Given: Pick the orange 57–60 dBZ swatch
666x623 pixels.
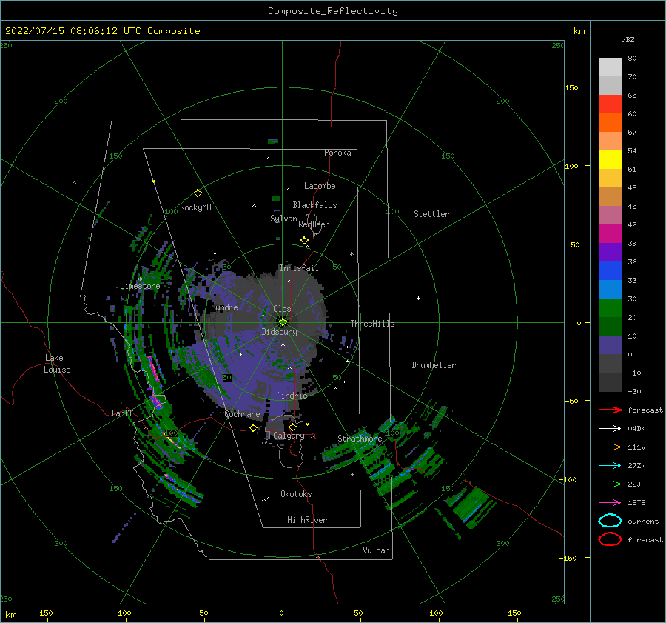Looking at the screenshot, I should (610, 123).
